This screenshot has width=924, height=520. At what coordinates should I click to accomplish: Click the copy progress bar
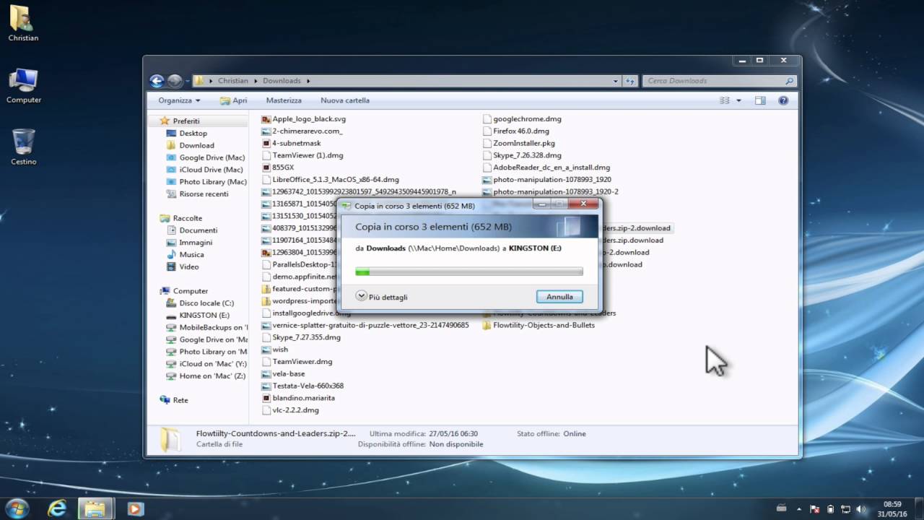click(469, 272)
